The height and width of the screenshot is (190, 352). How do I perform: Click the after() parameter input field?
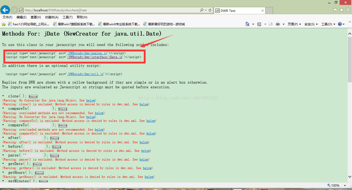pyautogui.click(x=32, y=138)
